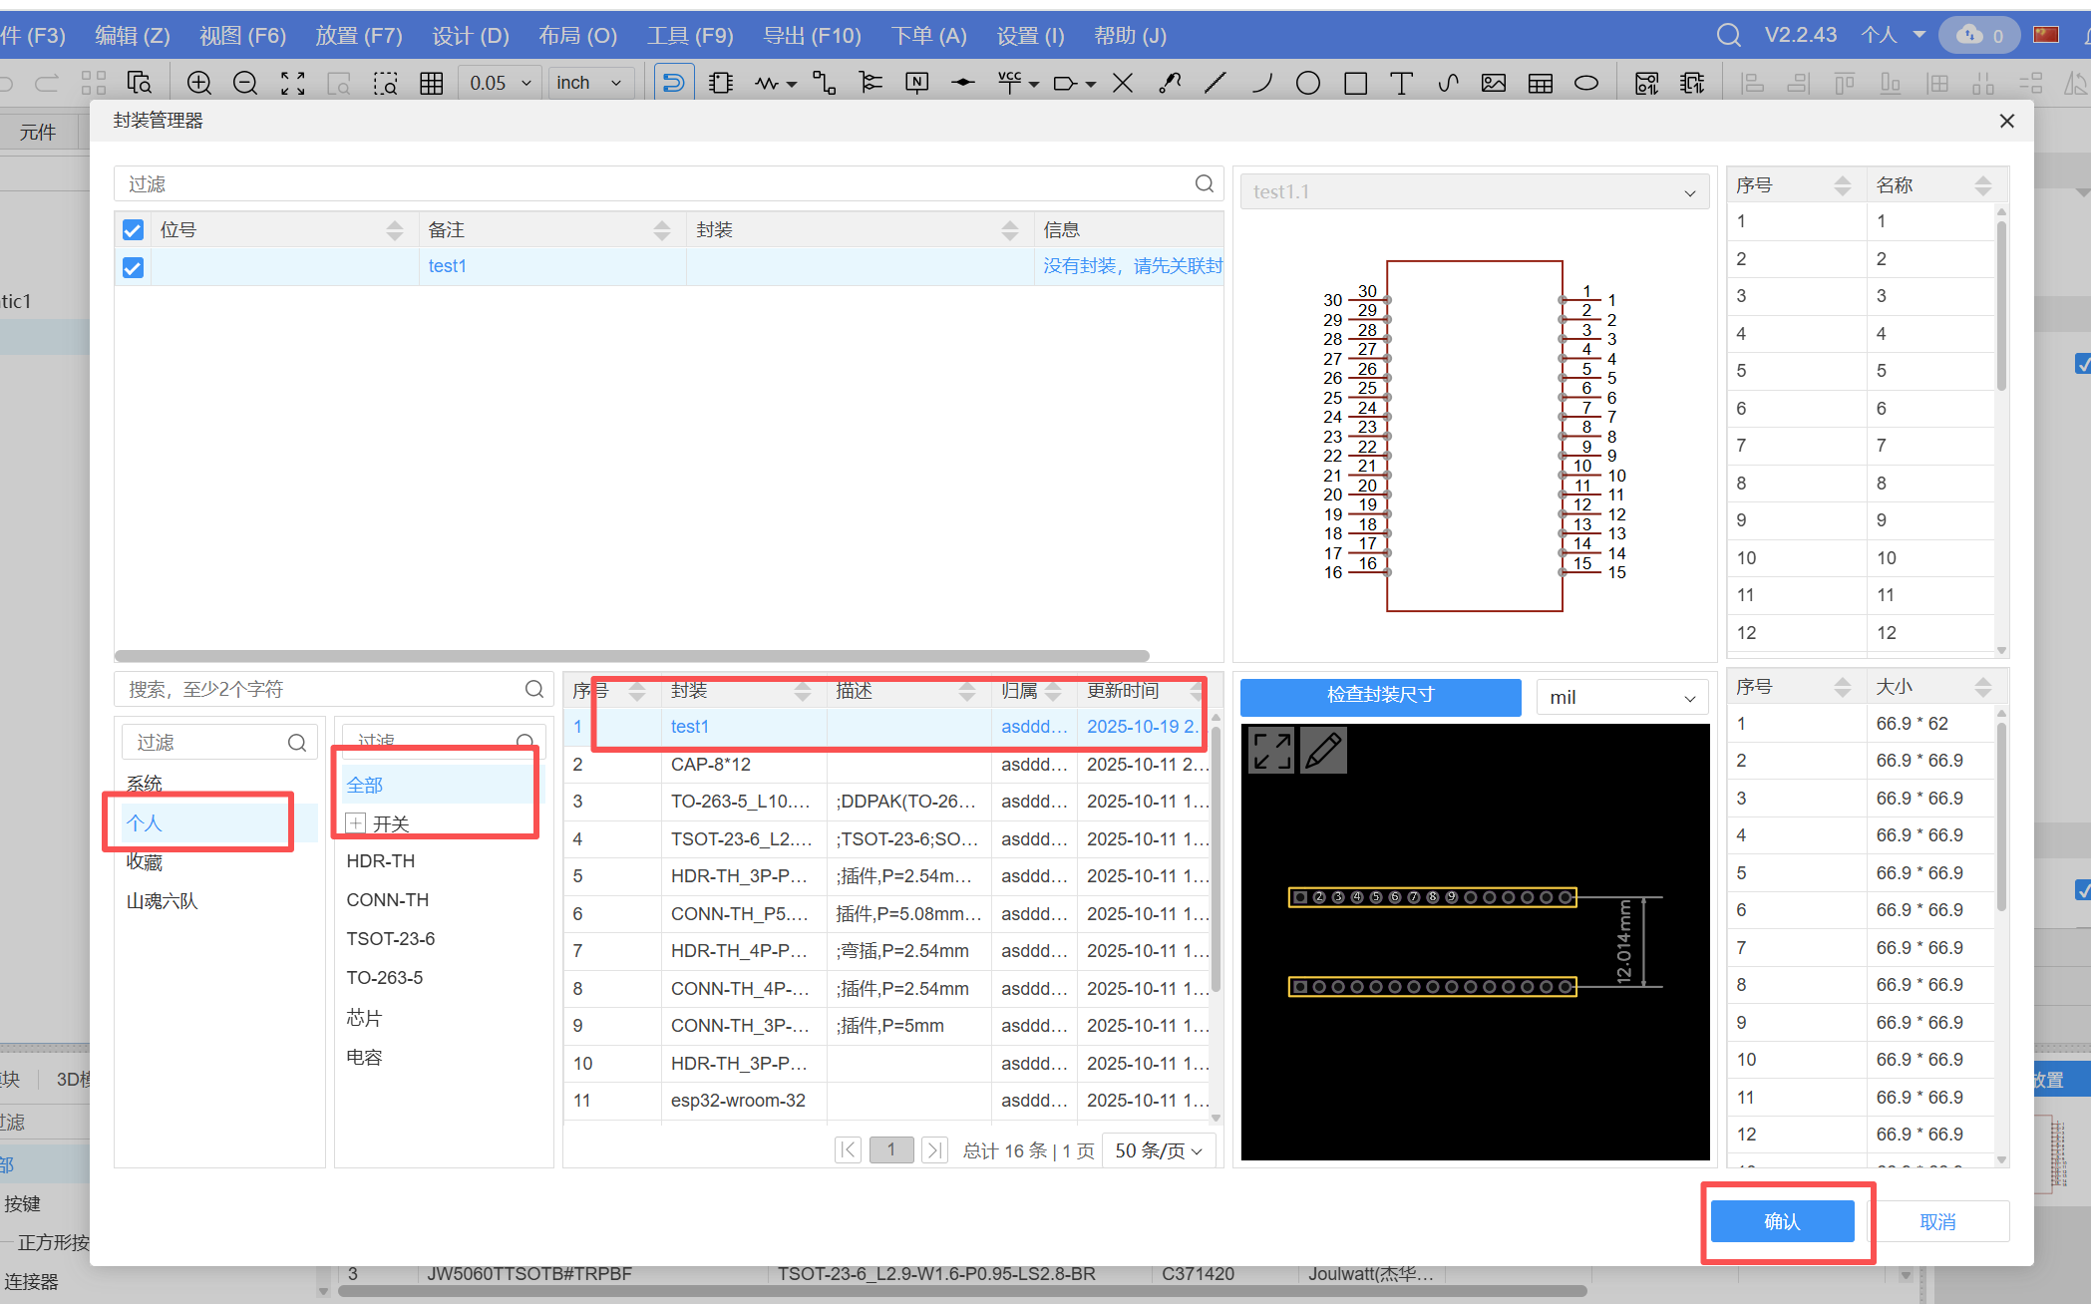Click the 检查封装尺寸 button
Image resolution: width=2091 pixels, height=1304 pixels.
pyautogui.click(x=1380, y=696)
